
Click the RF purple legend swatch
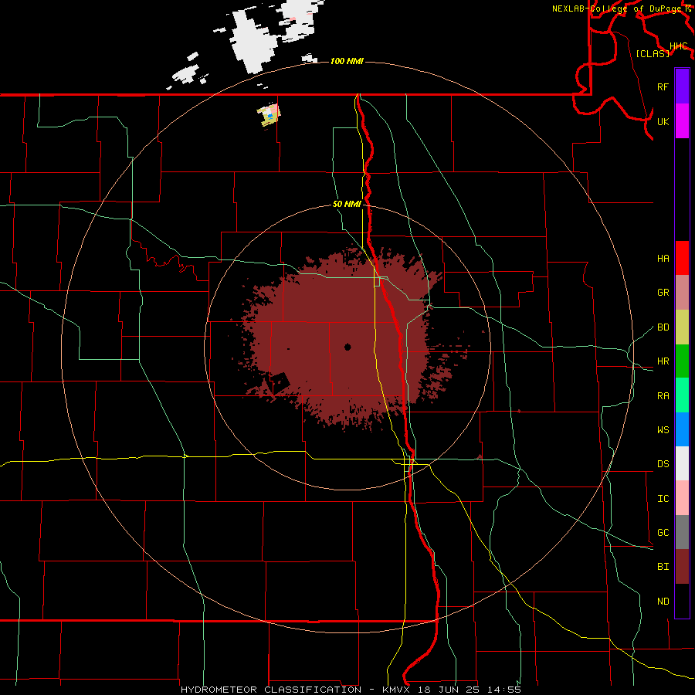(x=682, y=86)
